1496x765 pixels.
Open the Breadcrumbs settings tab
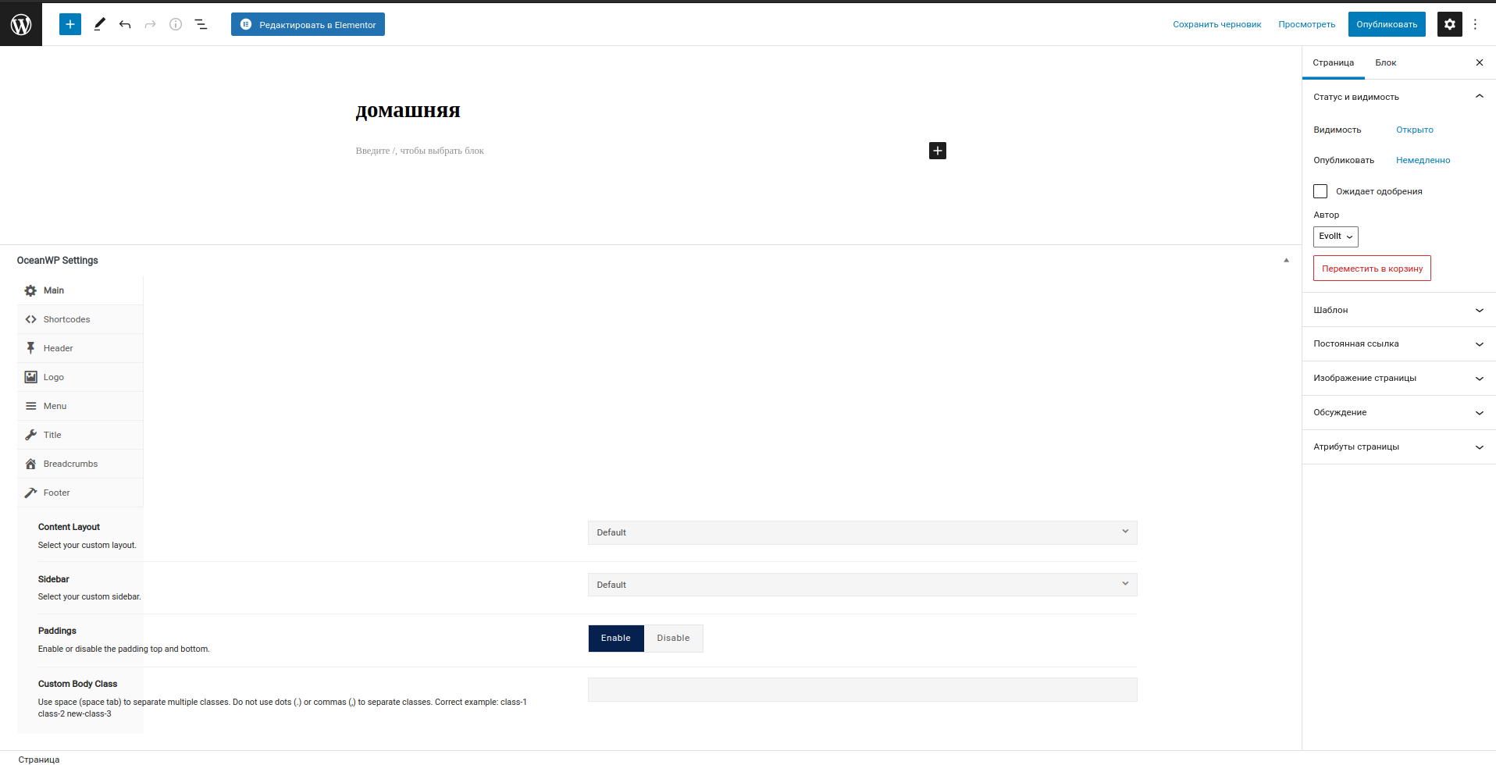pos(80,464)
